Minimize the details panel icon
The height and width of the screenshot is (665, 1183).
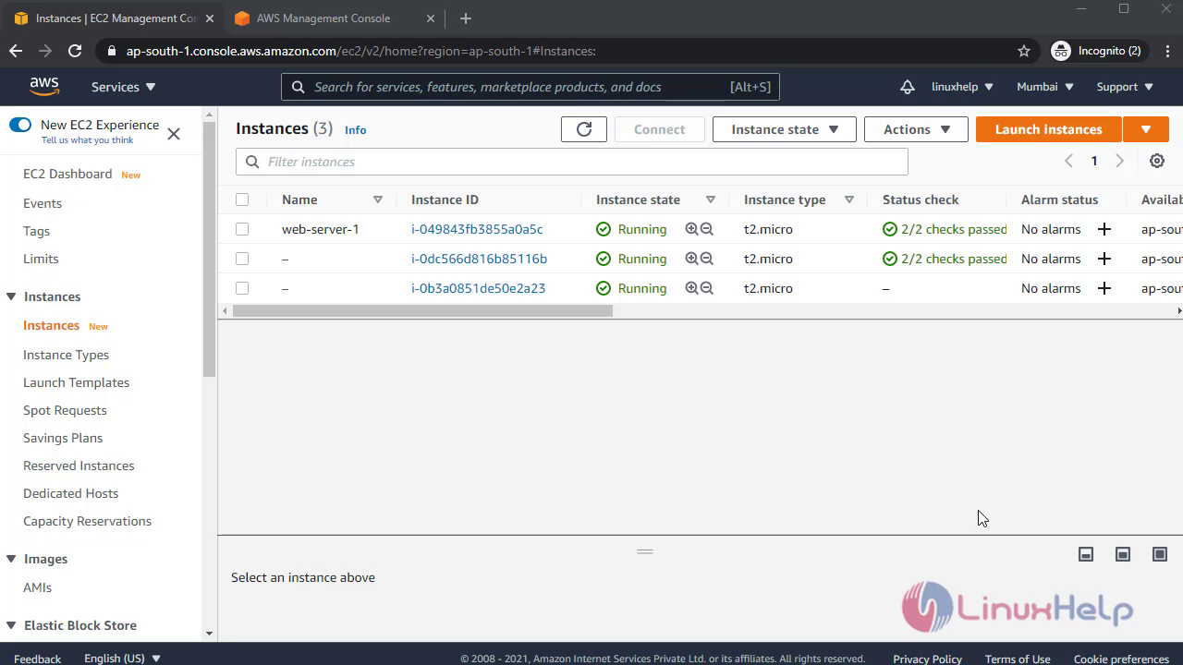(x=1086, y=554)
